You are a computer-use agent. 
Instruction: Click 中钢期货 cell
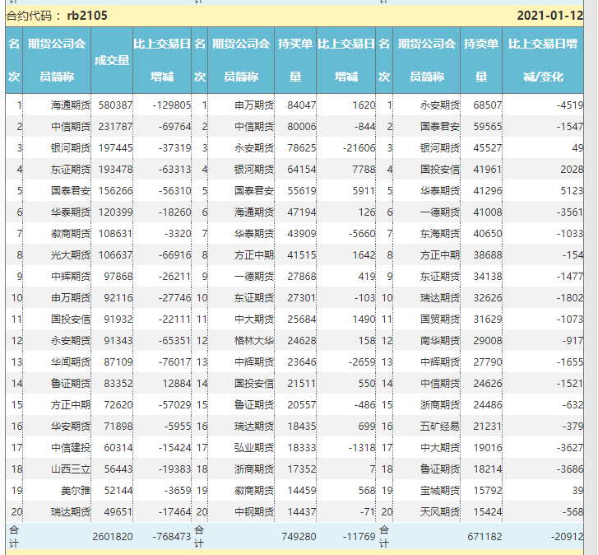254,511
